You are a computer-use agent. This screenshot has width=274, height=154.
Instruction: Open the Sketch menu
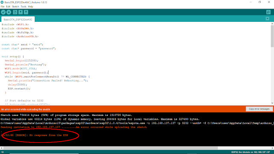(15, 7)
